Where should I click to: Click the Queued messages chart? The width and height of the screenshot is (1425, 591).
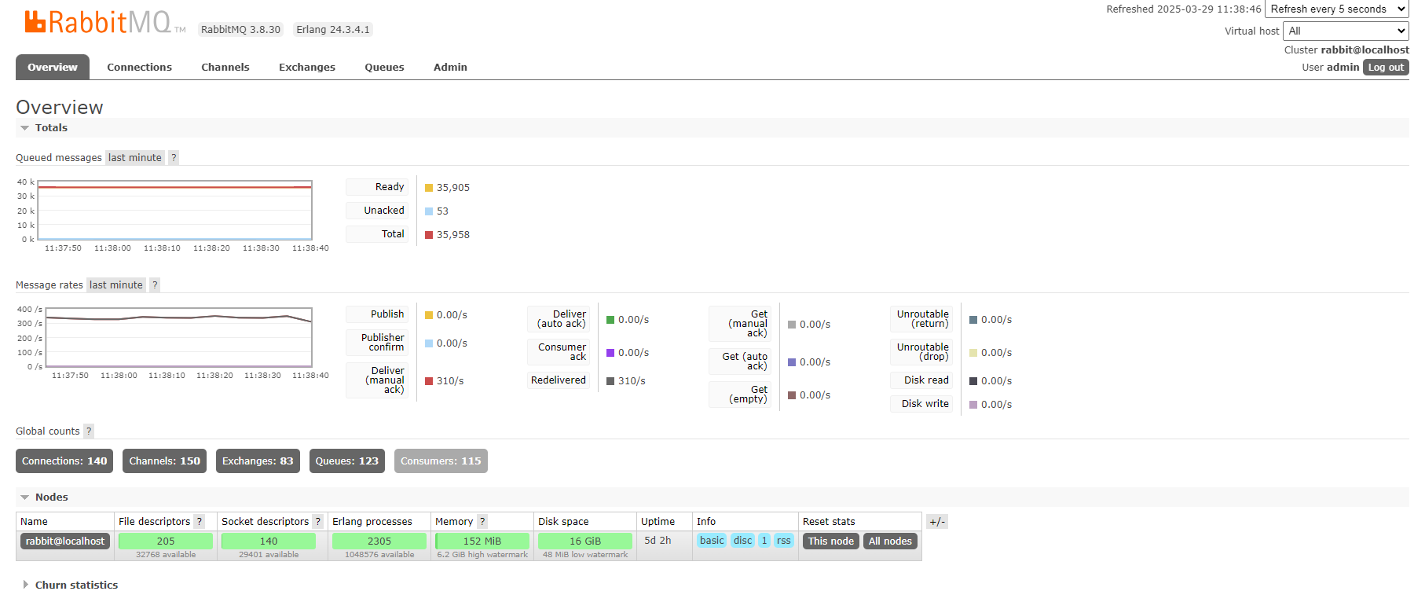[174, 210]
